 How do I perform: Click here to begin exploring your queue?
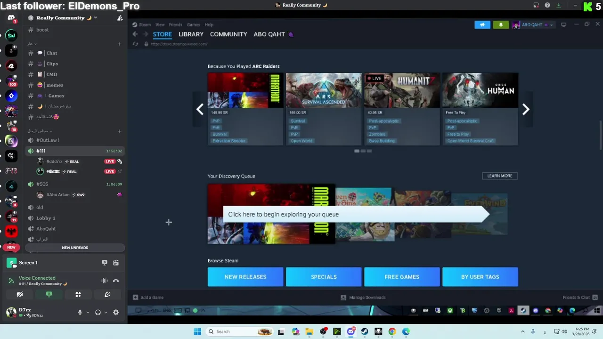point(356,214)
